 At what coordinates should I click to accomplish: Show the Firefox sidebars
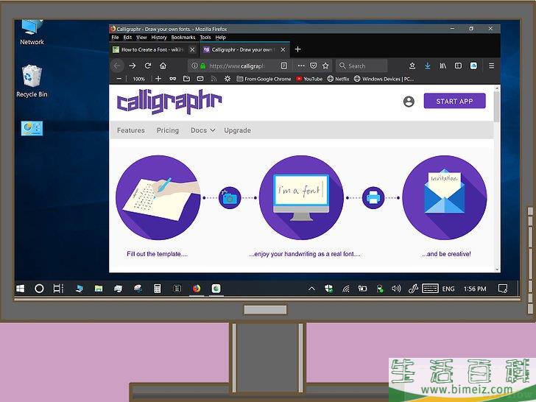click(458, 66)
